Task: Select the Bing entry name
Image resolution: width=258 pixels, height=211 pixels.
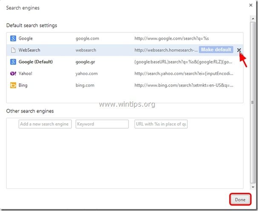Action: (23, 85)
